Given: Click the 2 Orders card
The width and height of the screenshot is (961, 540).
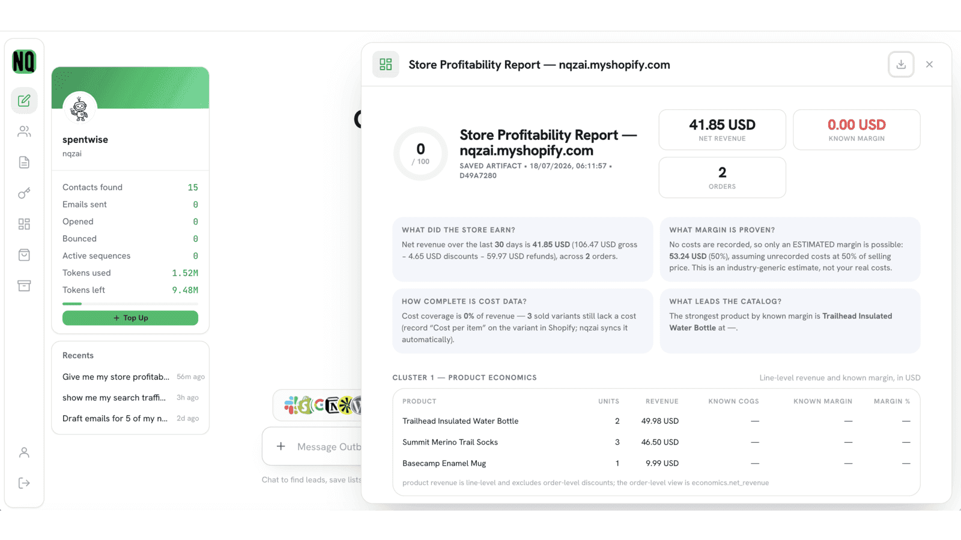Looking at the screenshot, I should (722, 178).
